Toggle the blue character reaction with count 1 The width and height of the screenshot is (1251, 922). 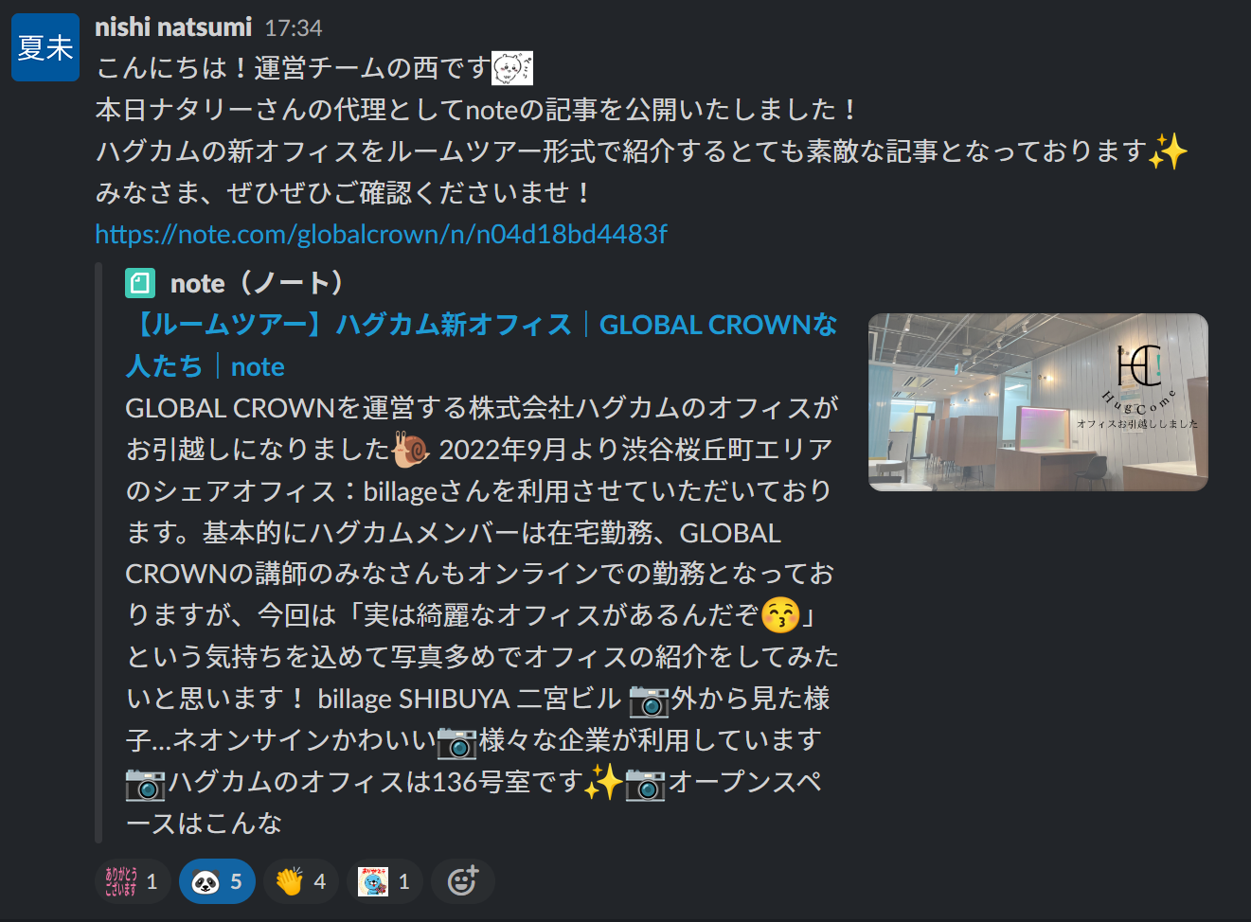pyautogui.click(x=384, y=882)
